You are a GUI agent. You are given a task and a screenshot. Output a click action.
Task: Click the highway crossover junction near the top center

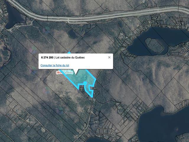[x=69, y=20]
